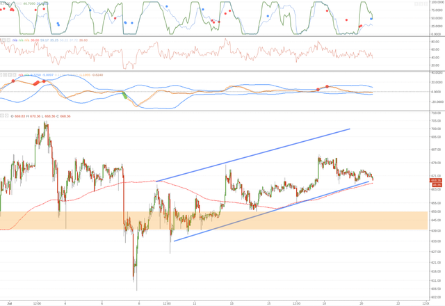Viewport: 445px width, 306px height.
Task: Select the lower blue rising trendline
Action: click(271, 211)
